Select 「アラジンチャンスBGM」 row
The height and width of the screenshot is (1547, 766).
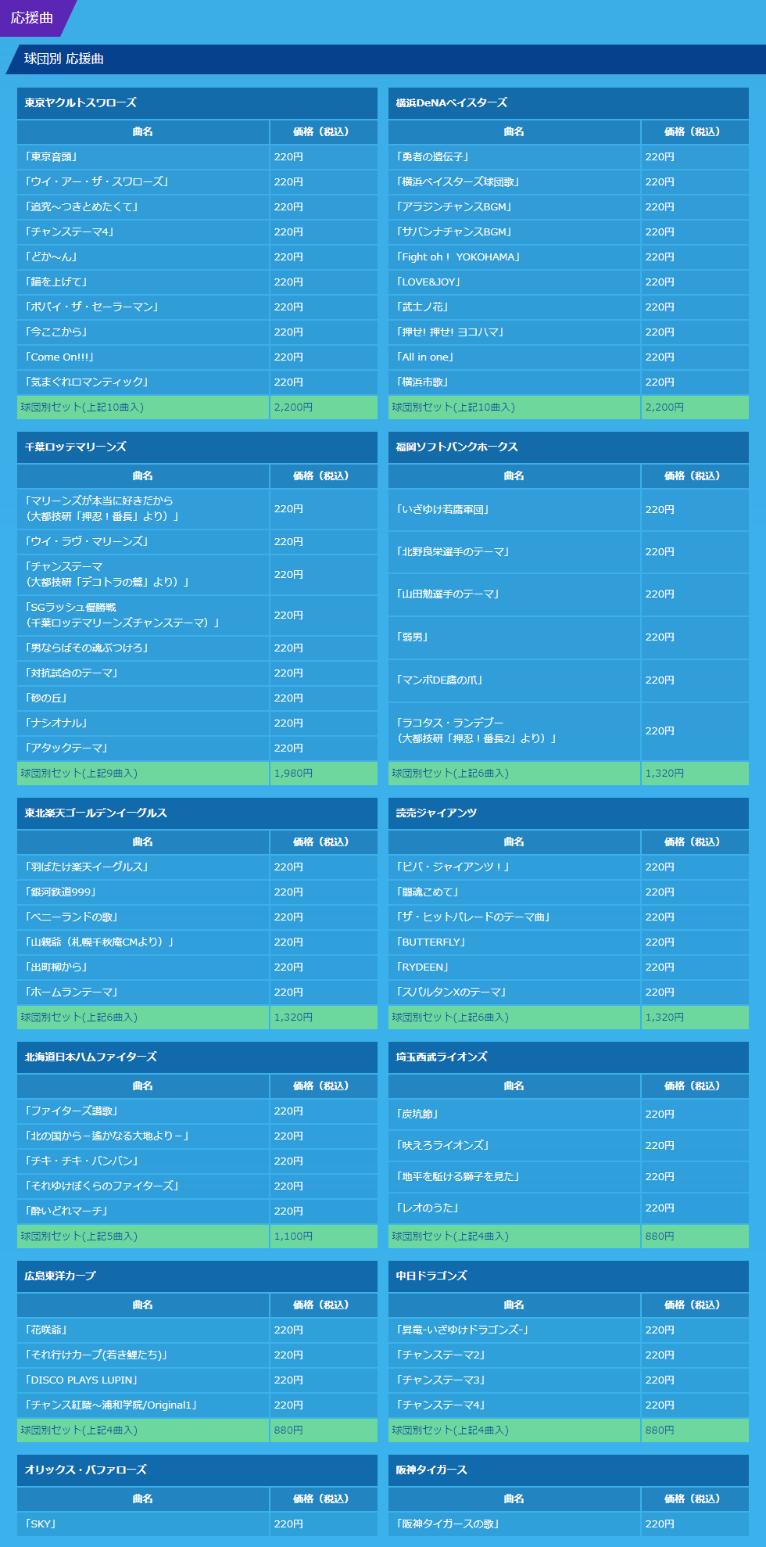pyautogui.click(x=568, y=207)
